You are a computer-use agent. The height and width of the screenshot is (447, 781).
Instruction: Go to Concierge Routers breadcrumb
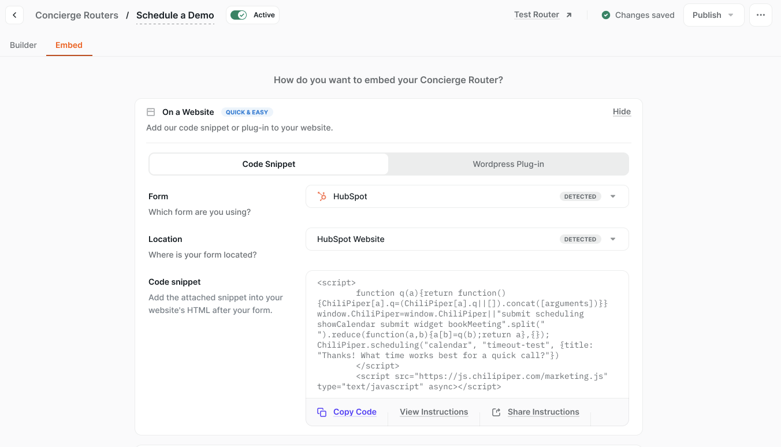coord(77,15)
